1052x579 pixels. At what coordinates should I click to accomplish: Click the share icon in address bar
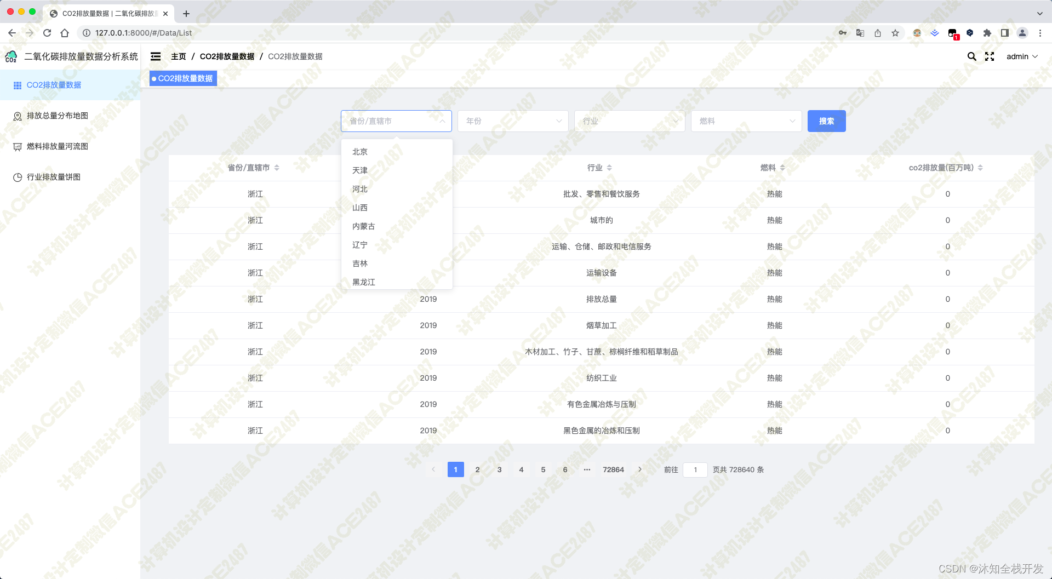coord(878,33)
